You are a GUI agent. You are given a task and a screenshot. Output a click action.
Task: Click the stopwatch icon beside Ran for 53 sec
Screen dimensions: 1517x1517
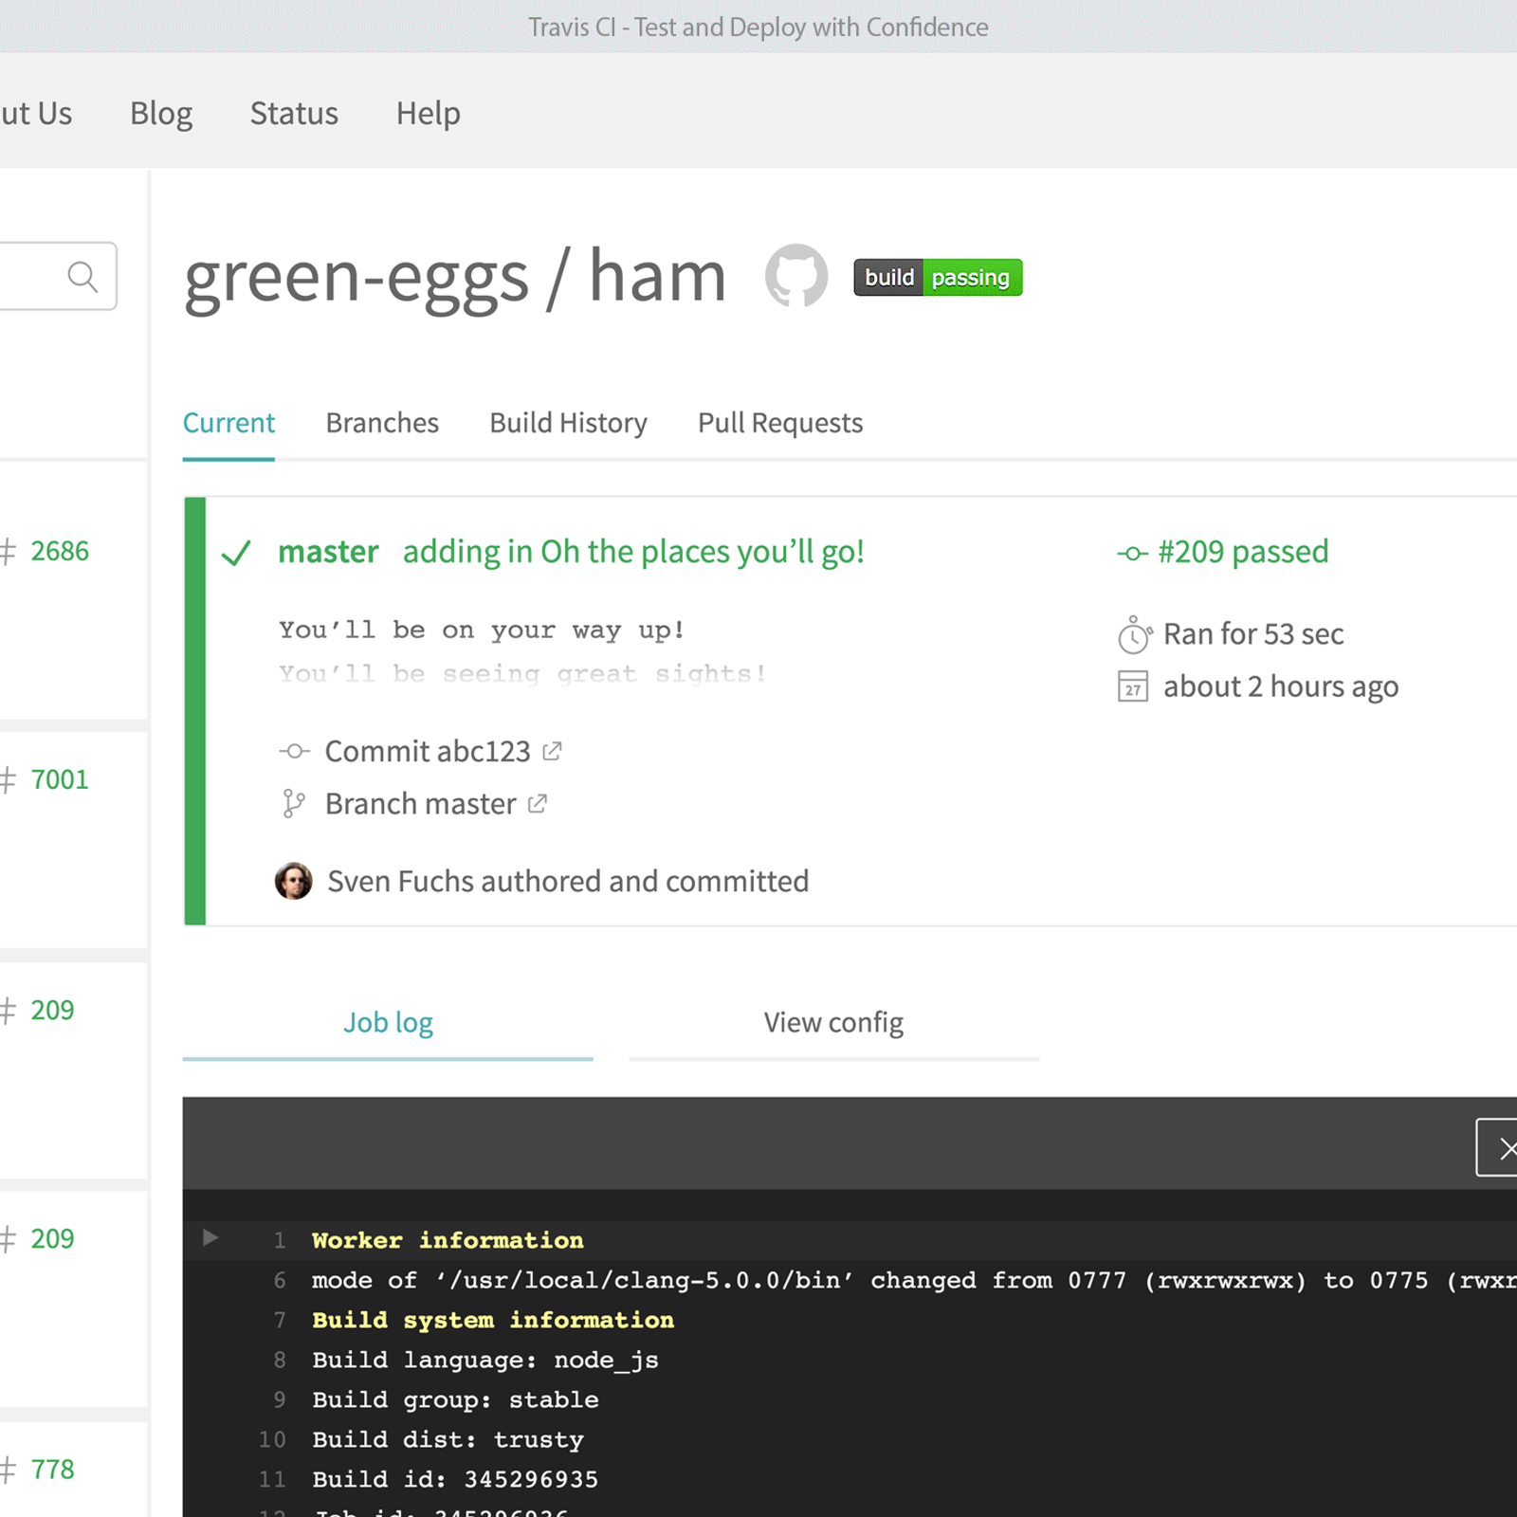pos(1134,634)
